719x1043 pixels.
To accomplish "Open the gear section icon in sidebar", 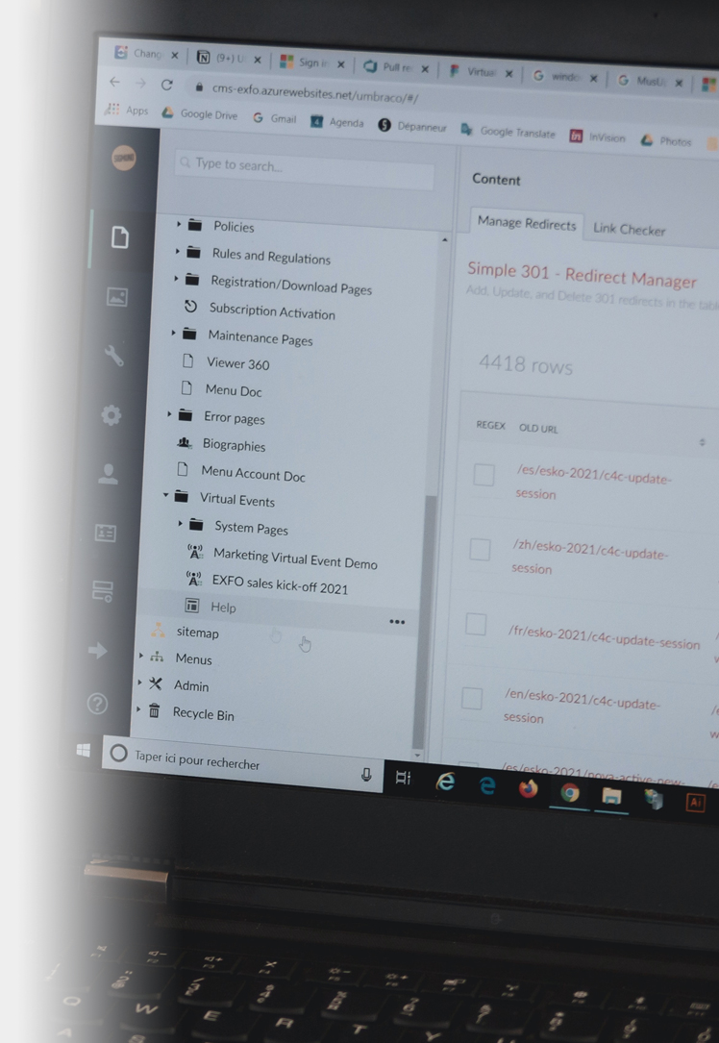I will click(112, 415).
